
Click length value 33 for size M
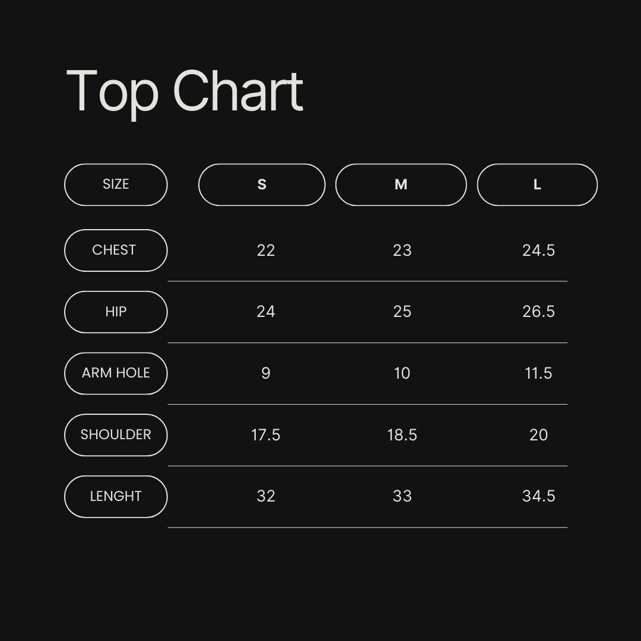[x=402, y=496]
